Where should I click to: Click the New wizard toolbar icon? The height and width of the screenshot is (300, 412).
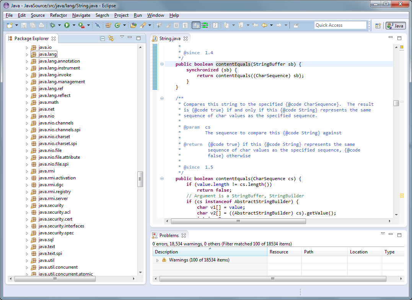point(10,25)
